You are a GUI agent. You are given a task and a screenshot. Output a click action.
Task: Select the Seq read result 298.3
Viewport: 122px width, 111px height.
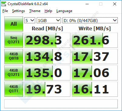coord(47,40)
